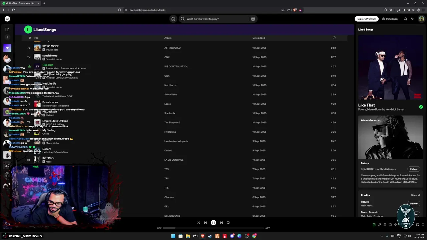Open the Spotify Home icon
Image resolution: width=427 pixels, height=240 pixels.
(x=173, y=19)
